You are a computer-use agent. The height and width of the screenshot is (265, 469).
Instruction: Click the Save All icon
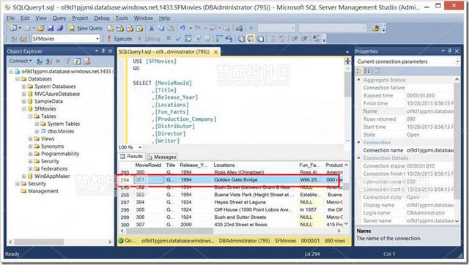(60, 29)
